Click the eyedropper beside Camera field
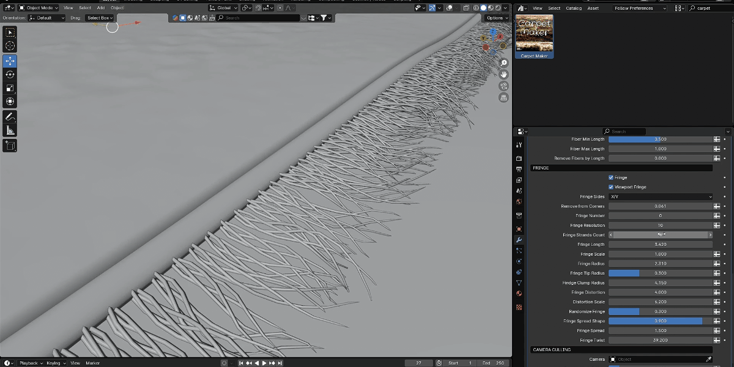This screenshot has width=734, height=367. (709, 360)
